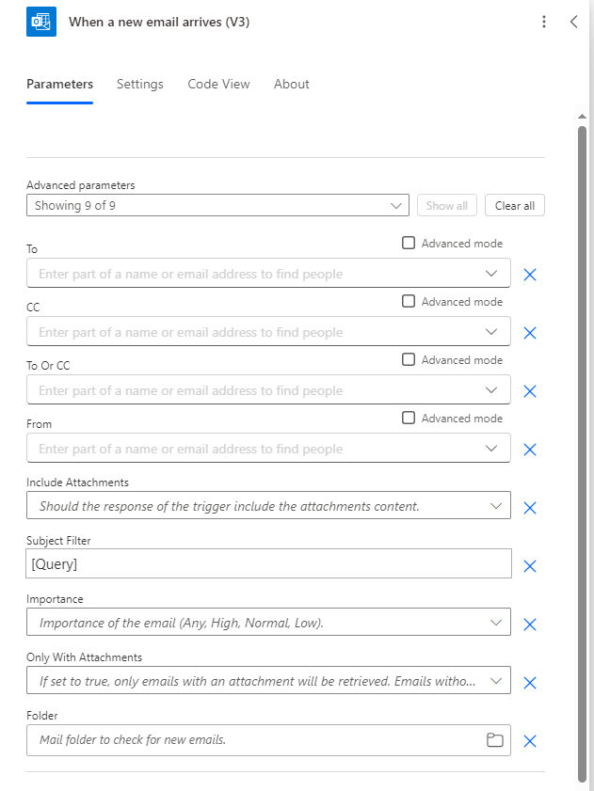Remove the To parameter with its X
The width and height of the screenshot is (594, 791).
[x=529, y=275]
